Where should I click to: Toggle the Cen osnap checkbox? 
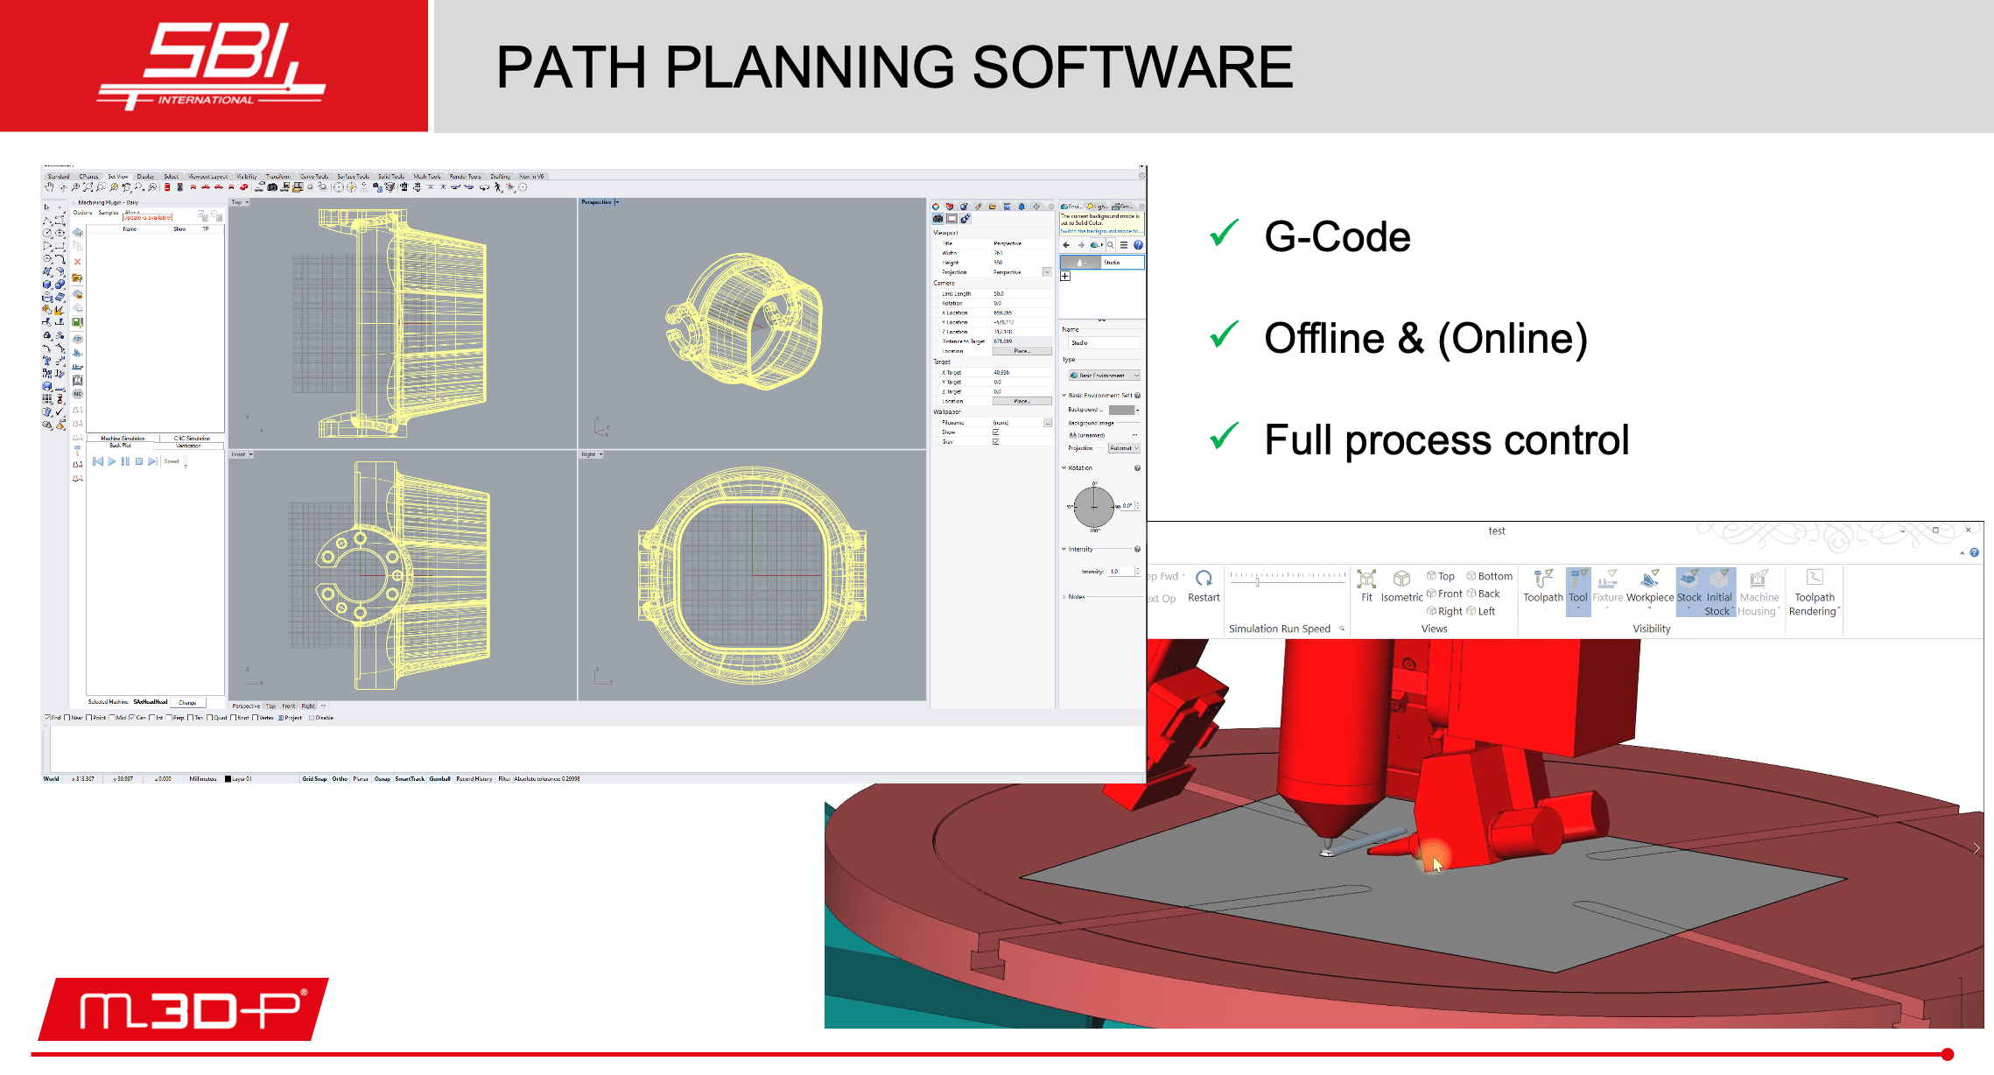(131, 718)
